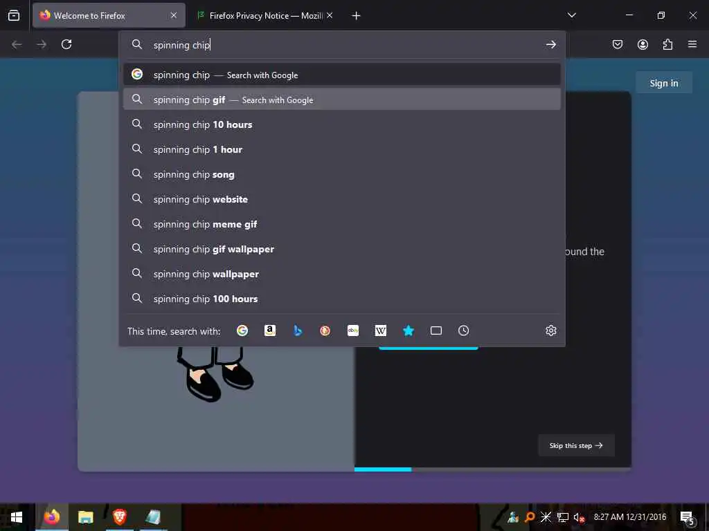Select suggestion 'spinning chip website'

(x=342, y=198)
